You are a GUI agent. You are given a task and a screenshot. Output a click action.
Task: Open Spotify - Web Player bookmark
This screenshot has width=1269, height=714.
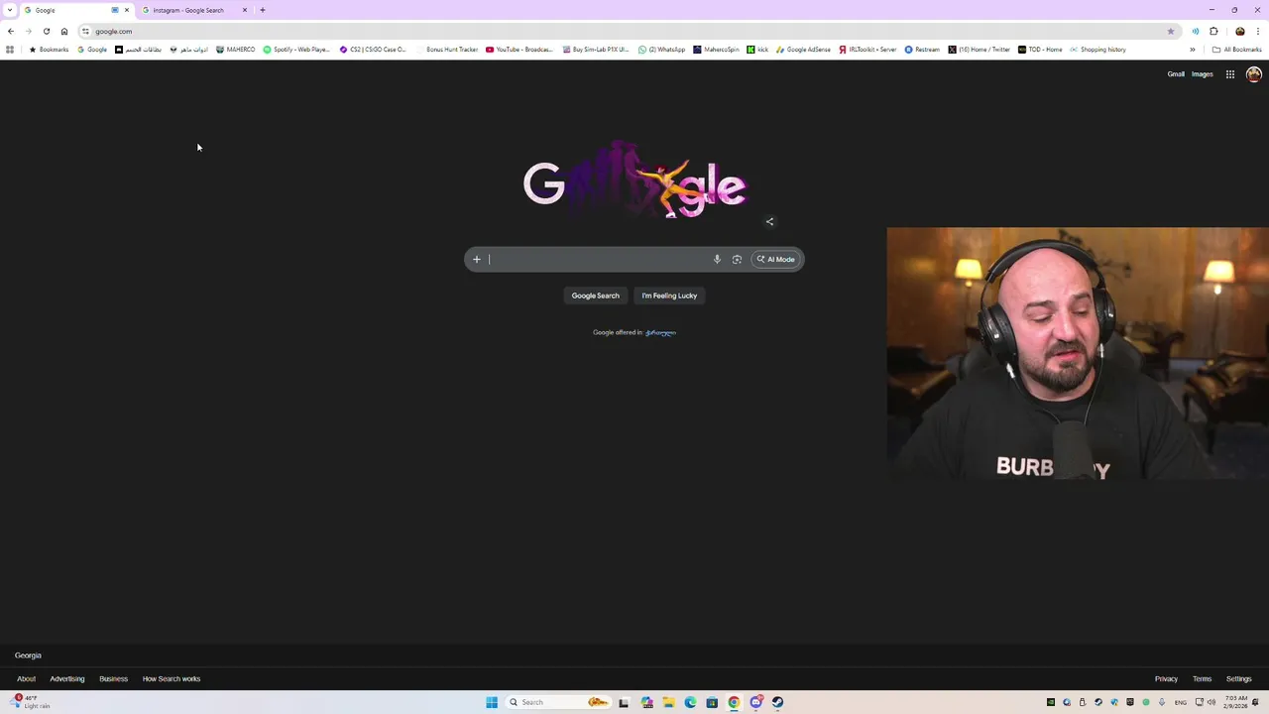point(296,50)
